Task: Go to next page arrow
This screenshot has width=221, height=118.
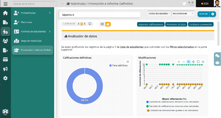Action: pyautogui.click(x=85, y=24)
